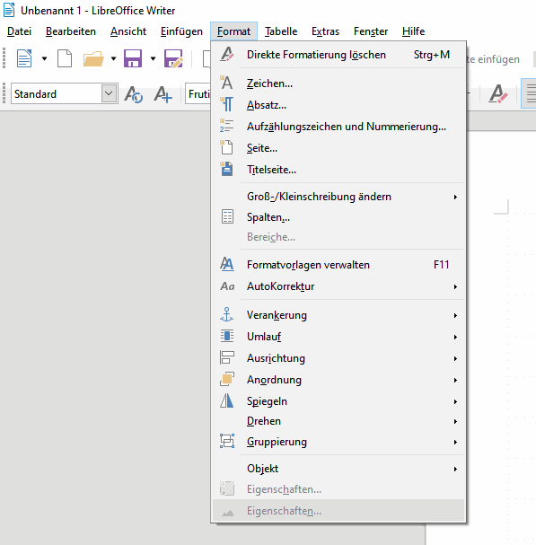
Task: Select Absatz... menu entry
Action: (338, 105)
